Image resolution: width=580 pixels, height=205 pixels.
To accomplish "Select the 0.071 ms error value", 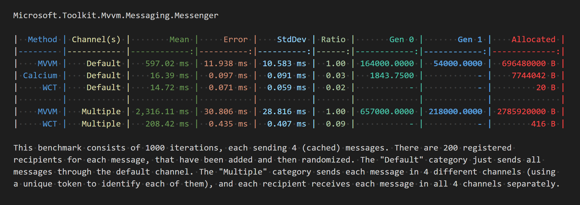I will coord(228,88).
